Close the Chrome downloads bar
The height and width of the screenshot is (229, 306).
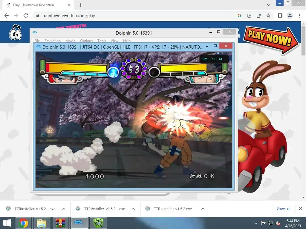tap(301, 208)
